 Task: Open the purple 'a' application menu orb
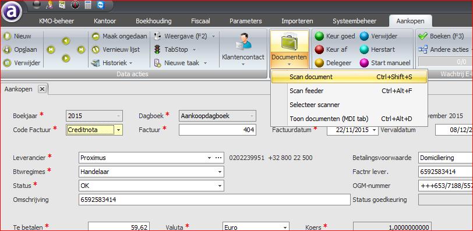point(12,12)
